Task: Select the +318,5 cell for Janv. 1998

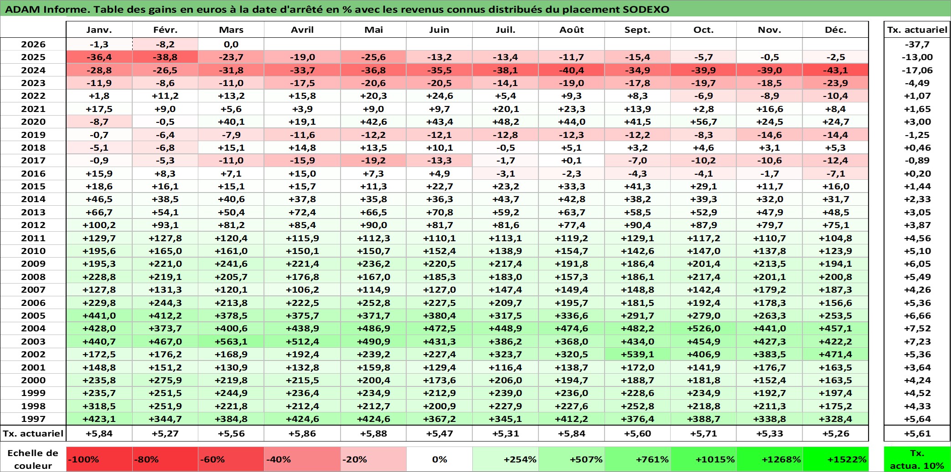Action: [99, 406]
